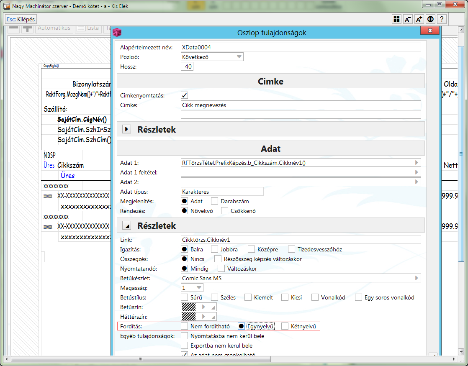Screen dimensions: 468x366
Task: Expand the Részletek section under Cimke
Action: (126, 129)
